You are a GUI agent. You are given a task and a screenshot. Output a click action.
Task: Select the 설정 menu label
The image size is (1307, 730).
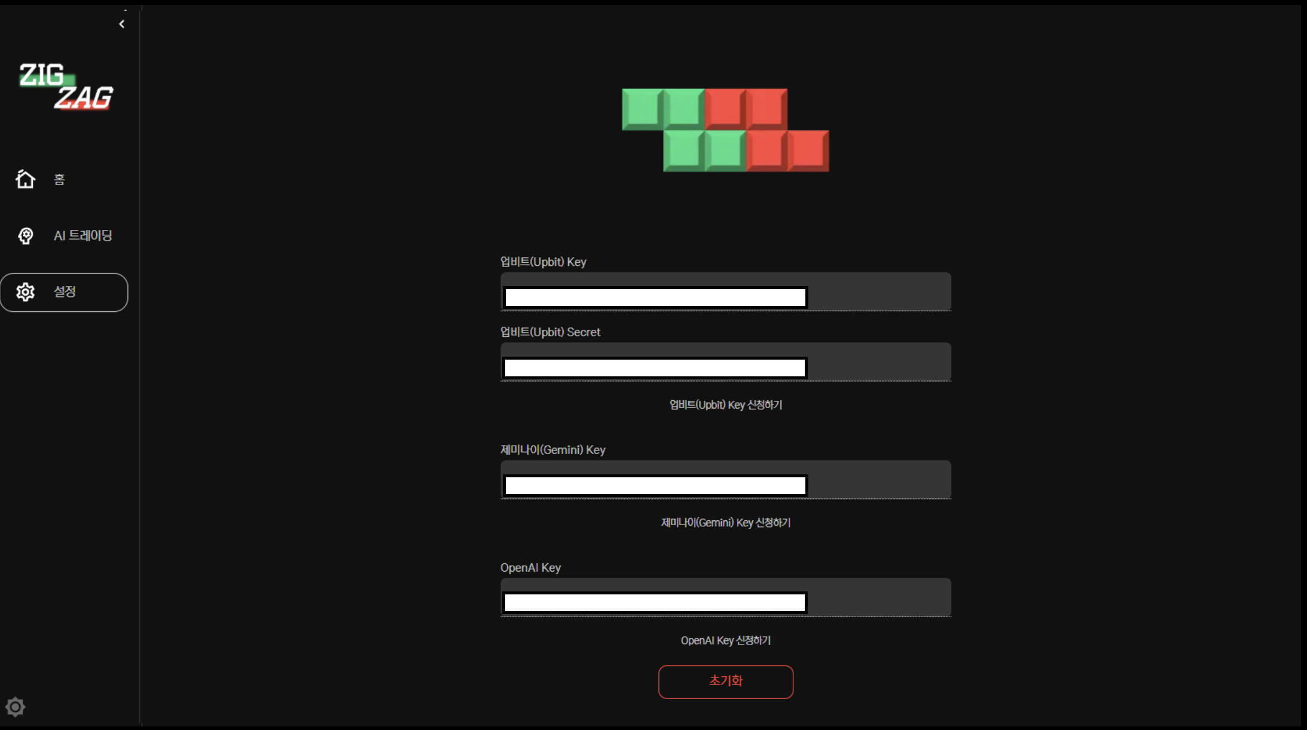[x=65, y=292]
